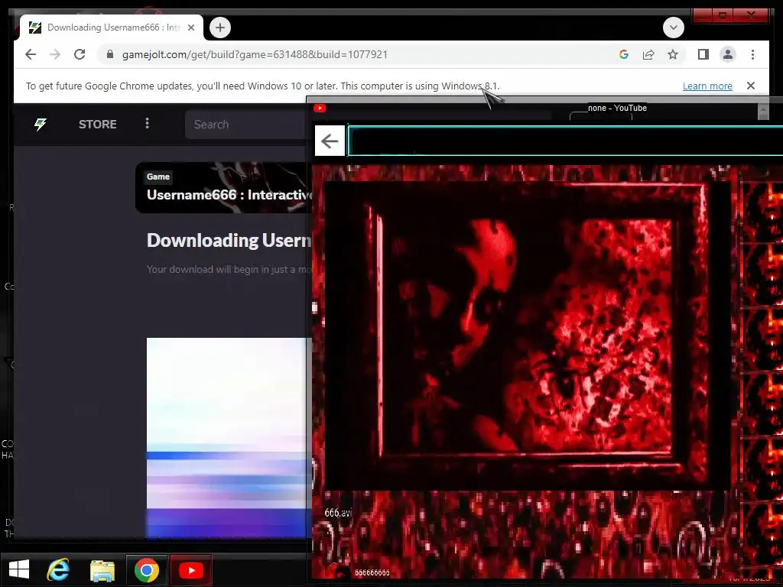The image size is (783, 587).
Task: Click 'Your download will begin' text
Action: coord(229,270)
